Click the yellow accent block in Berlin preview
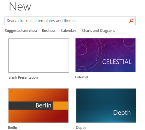 [x=61, y=106]
